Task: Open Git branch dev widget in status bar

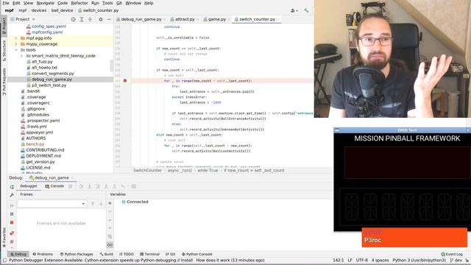Action: coord(456,260)
